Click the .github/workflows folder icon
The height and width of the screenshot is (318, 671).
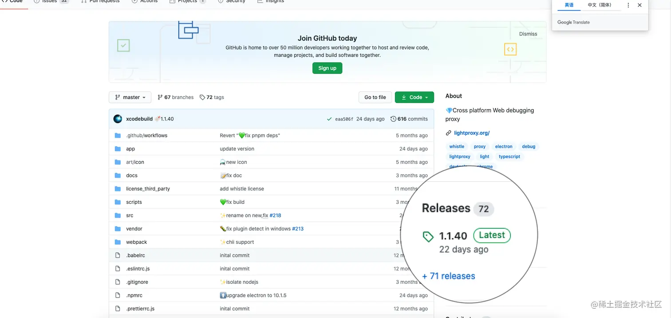pos(118,135)
